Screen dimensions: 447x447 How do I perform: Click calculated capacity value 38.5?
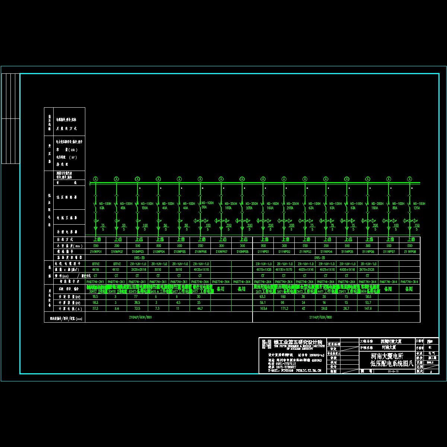(x=137, y=303)
